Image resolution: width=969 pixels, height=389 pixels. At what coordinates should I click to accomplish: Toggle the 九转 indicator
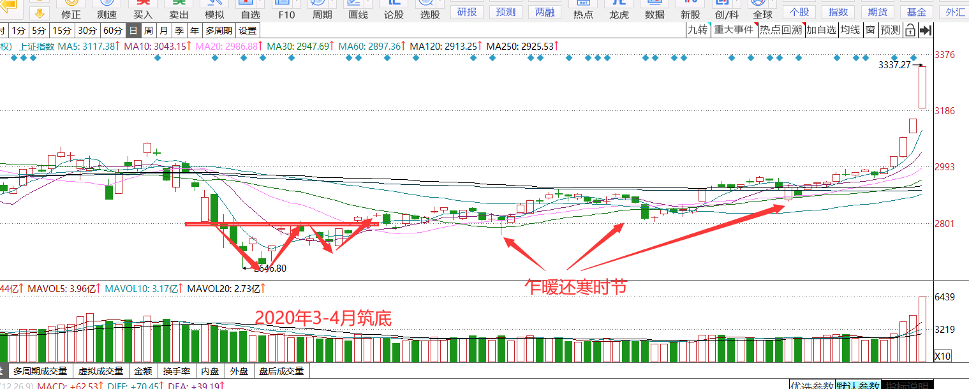(x=699, y=30)
